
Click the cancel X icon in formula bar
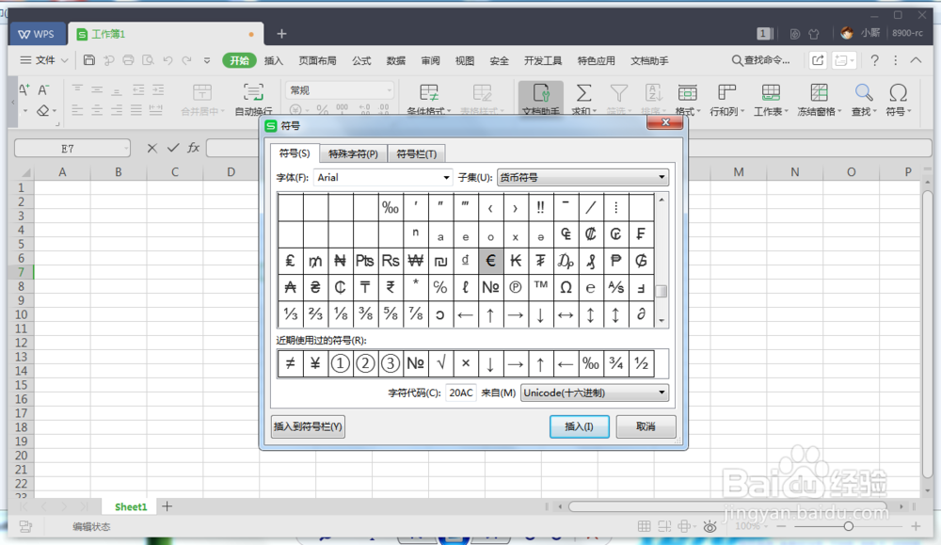point(152,148)
